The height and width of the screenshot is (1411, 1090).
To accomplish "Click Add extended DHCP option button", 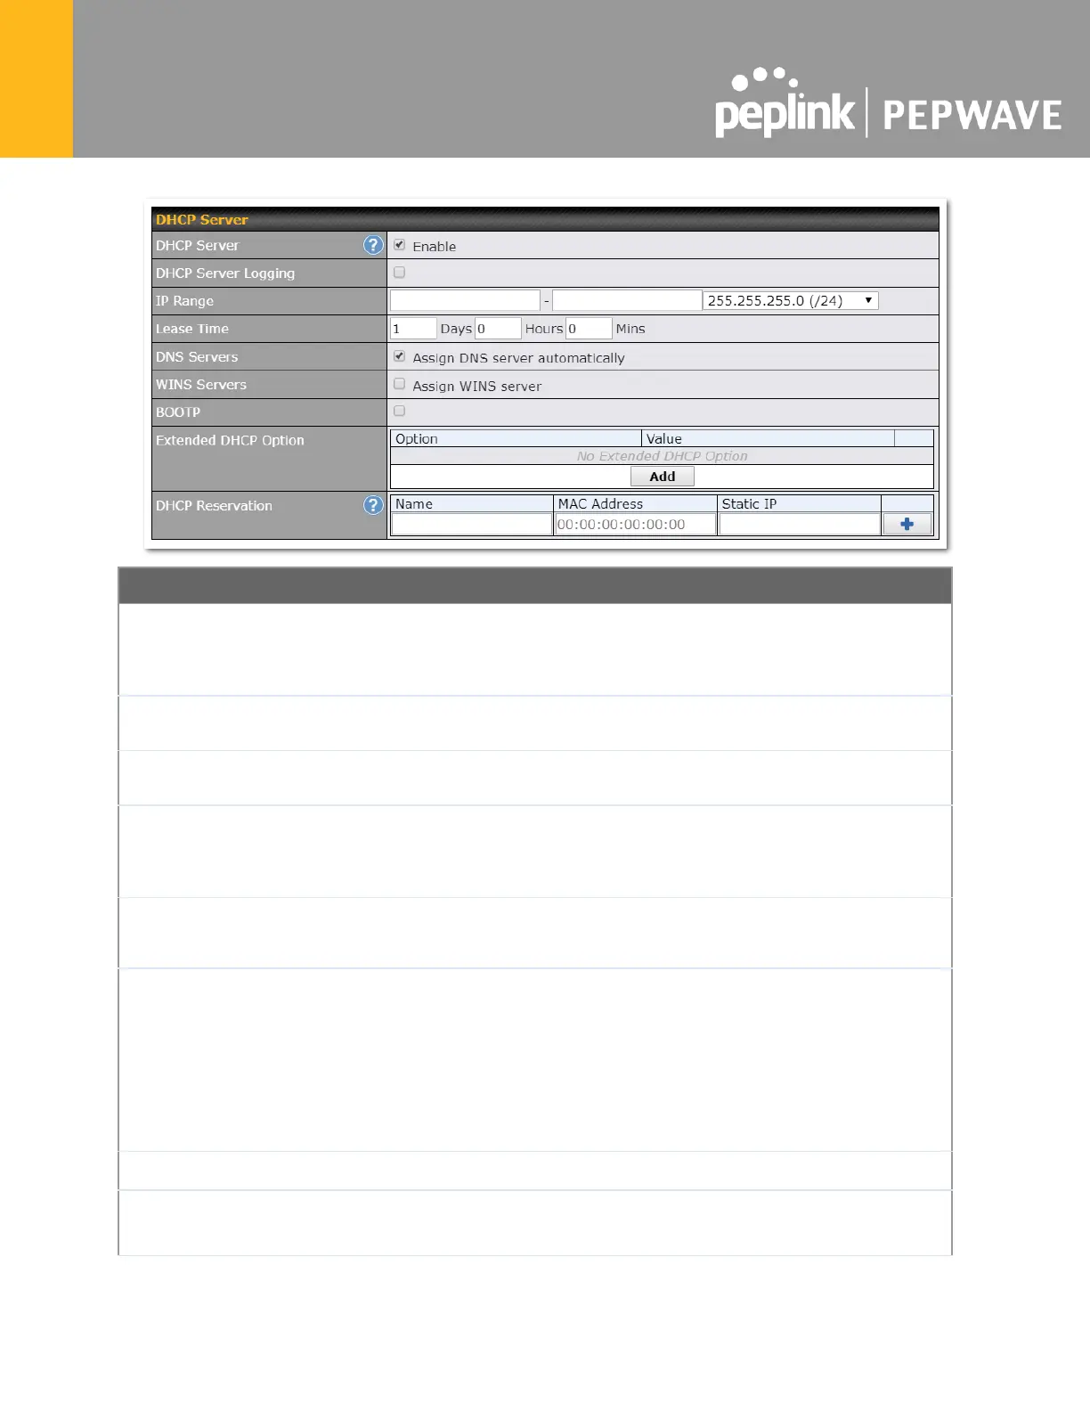I will pyautogui.click(x=663, y=477).
